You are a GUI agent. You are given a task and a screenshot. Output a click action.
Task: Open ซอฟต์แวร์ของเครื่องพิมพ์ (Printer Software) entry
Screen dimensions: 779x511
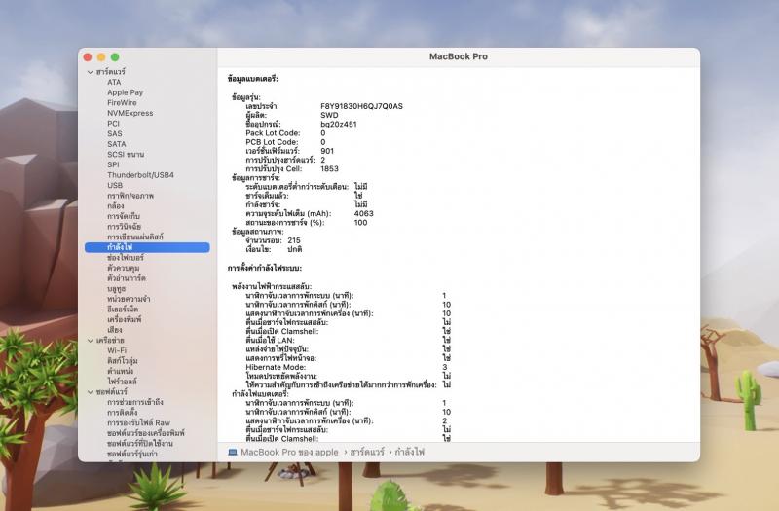[145, 433]
